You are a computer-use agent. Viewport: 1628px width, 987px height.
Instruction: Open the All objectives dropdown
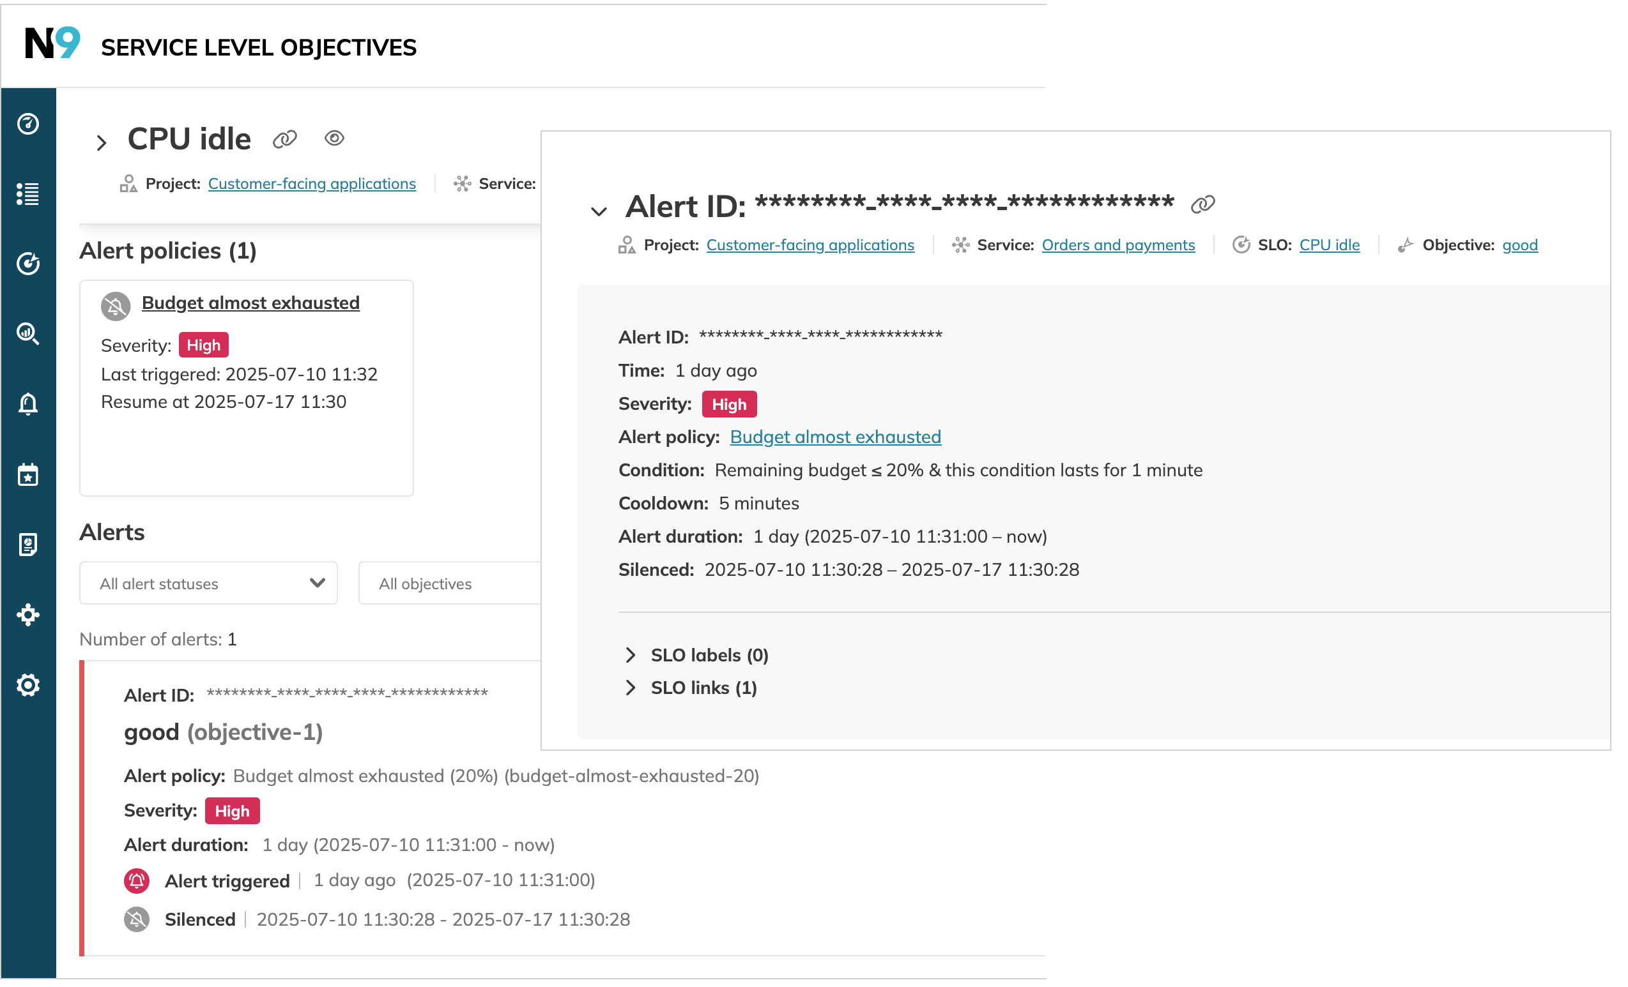coord(450,583)
